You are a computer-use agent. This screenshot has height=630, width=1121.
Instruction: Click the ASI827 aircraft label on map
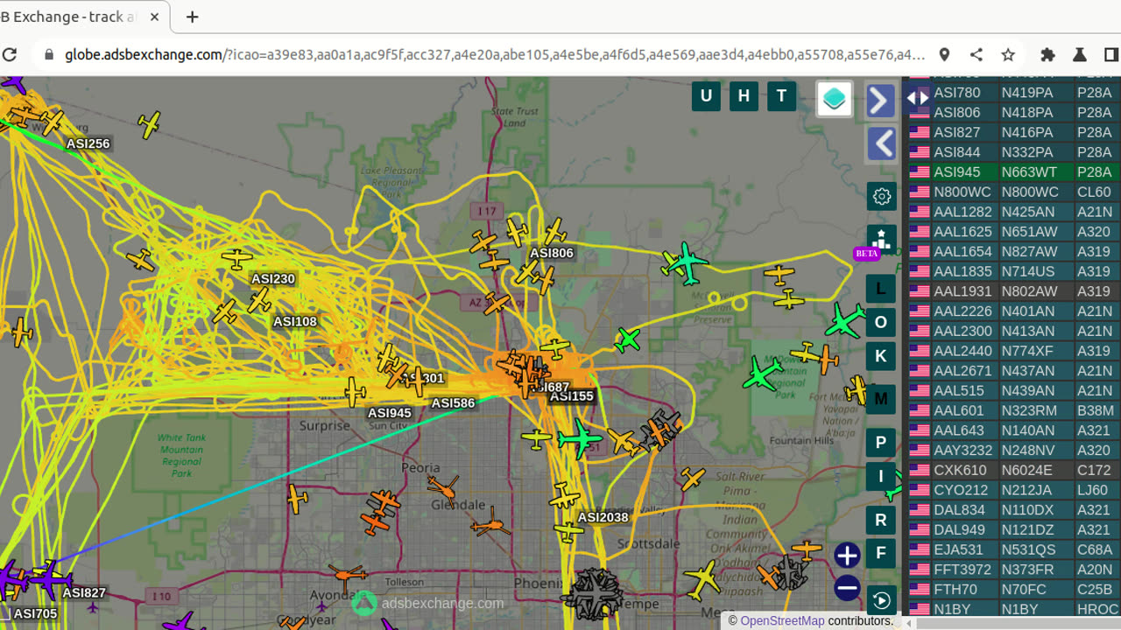tap(84, 593)
